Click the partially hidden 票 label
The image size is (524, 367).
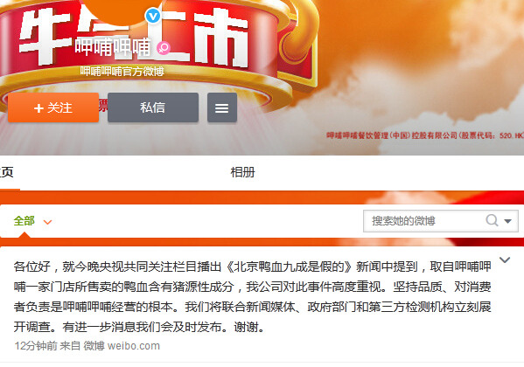(x=103, y=107)
